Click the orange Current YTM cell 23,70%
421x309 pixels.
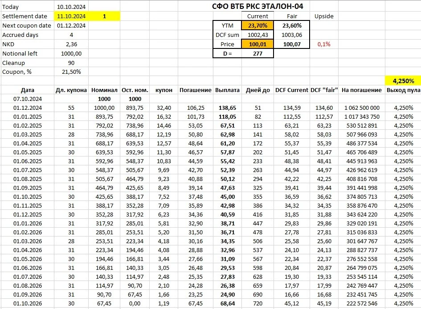pyautogui.click(x=258, y=25)
